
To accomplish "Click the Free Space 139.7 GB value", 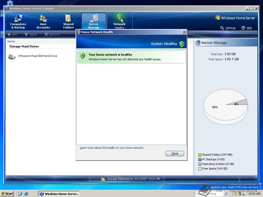I will tap(231, 59).
